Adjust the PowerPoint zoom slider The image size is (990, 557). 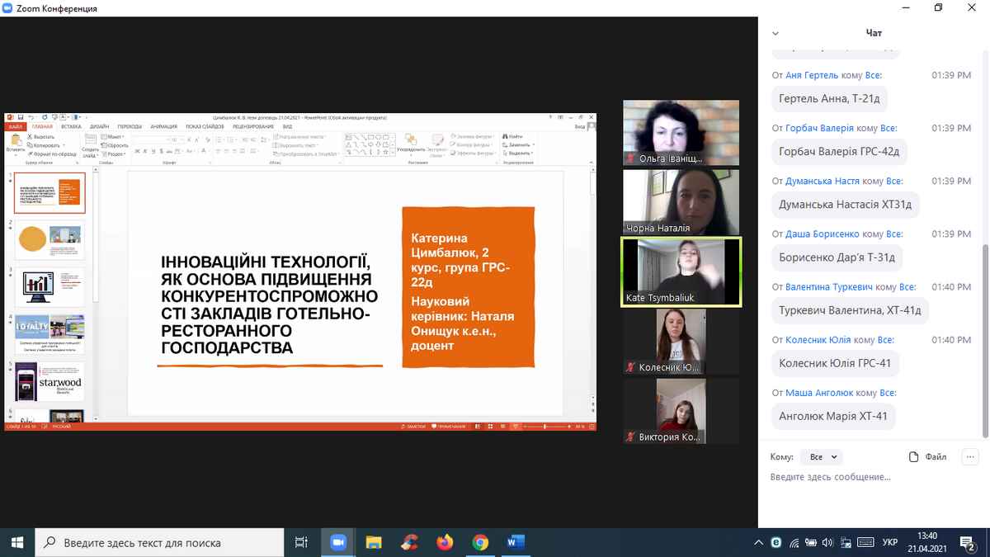pyautogui.click(x=545, y=427)
